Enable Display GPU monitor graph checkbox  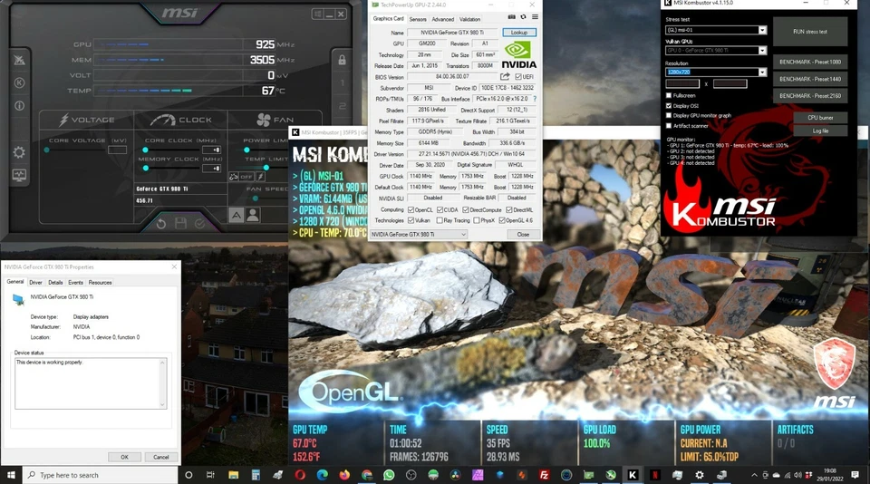(x=669, y=115)
